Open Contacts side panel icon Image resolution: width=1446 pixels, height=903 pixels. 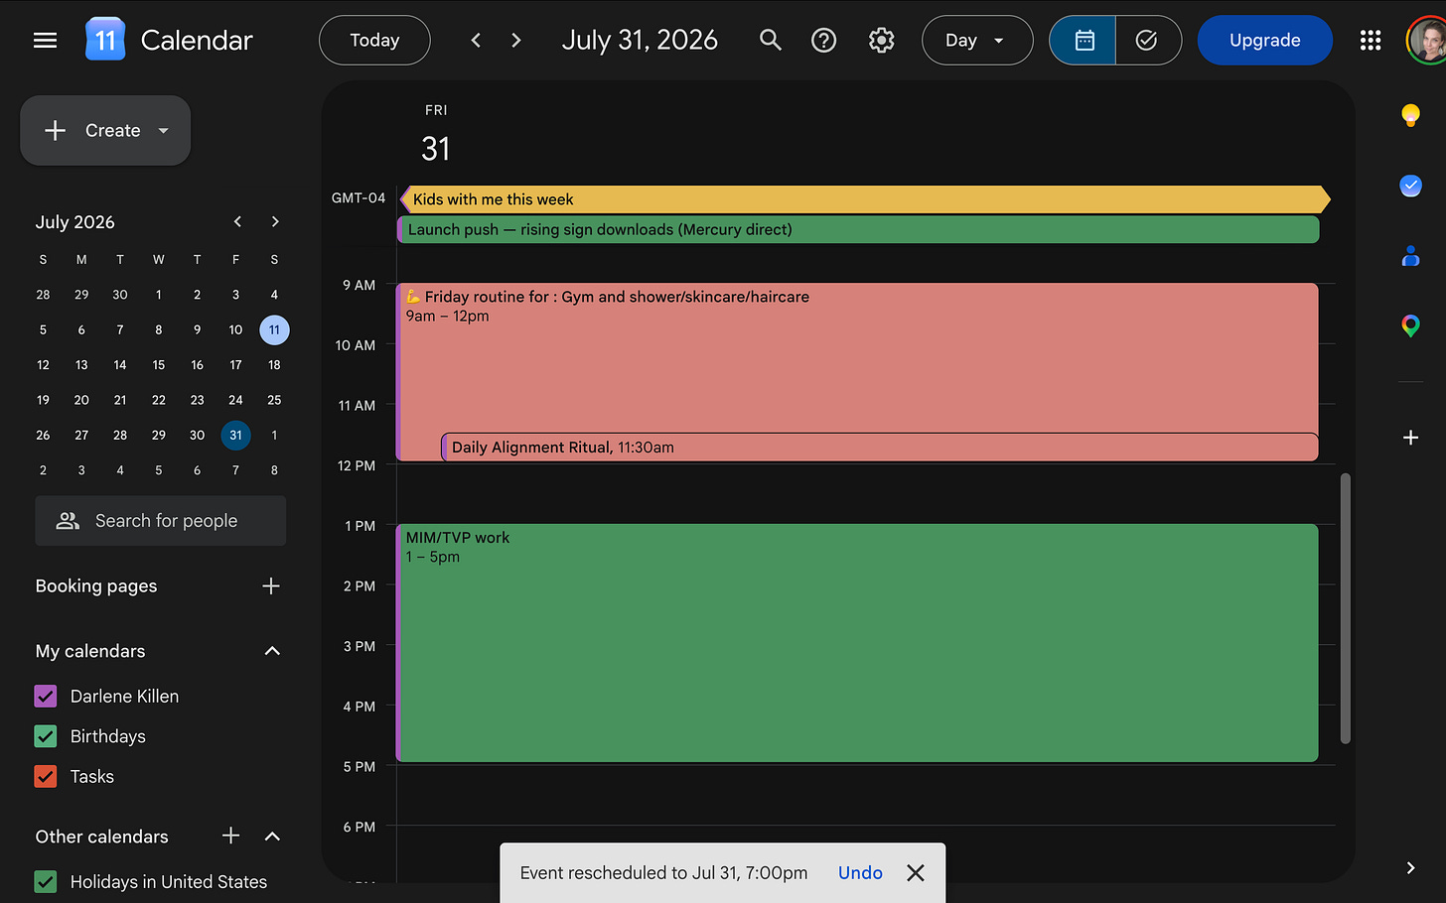tap(1410, 256)
